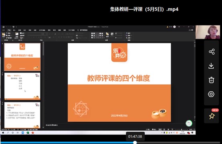The width and height of the screenshot is (222, 144).
Task: Open the 文件 (File) ribbon tab
Action: point(4,30)
